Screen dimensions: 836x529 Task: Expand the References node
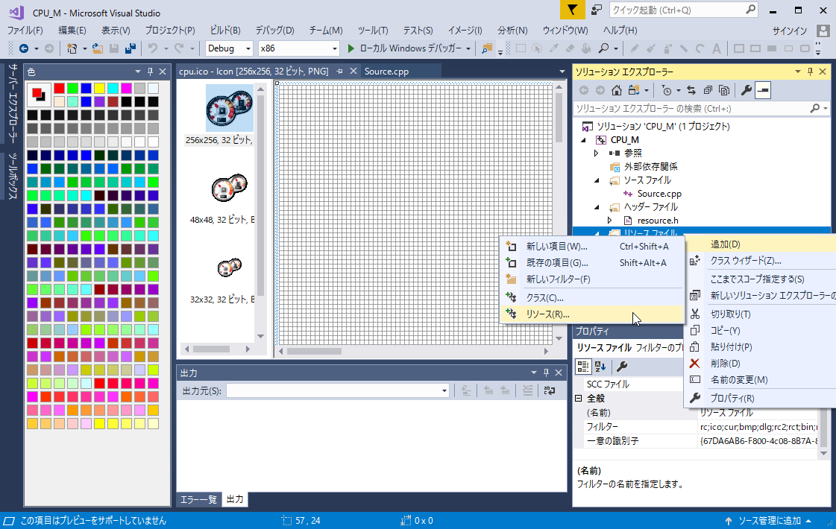tap(597, 153)
